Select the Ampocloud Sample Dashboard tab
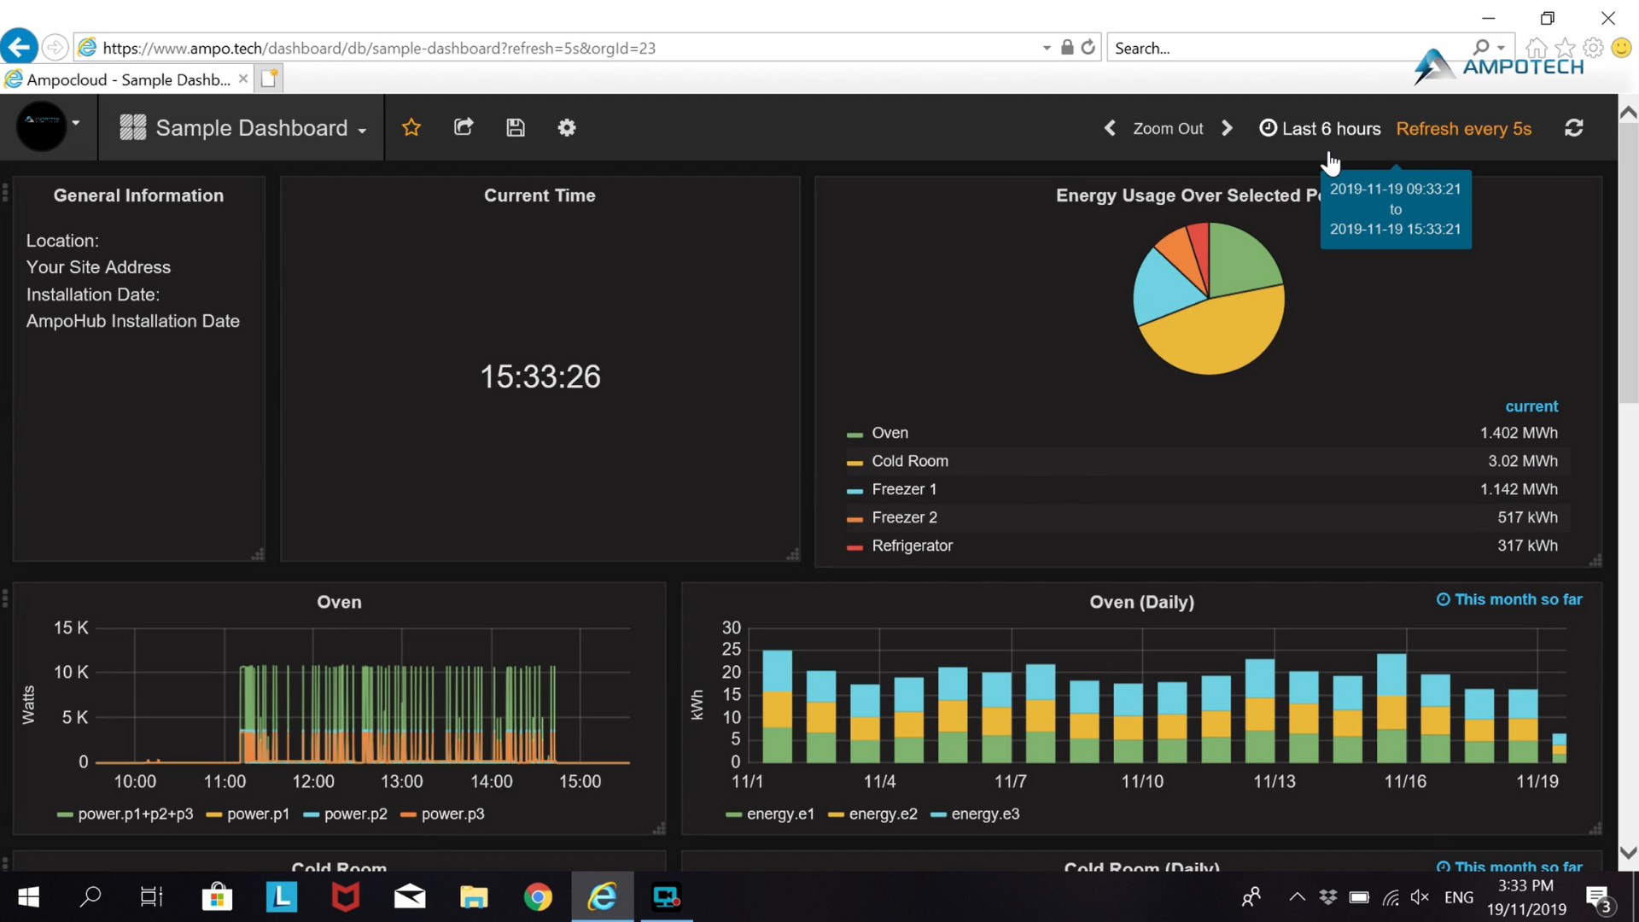The width and height of the screenshot is (1639, 922). 126,79
